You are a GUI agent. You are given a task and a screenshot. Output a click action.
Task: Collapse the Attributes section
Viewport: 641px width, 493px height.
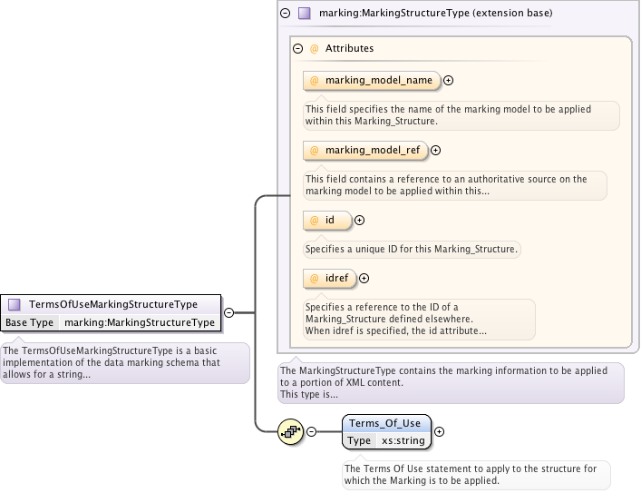(297, 48)
